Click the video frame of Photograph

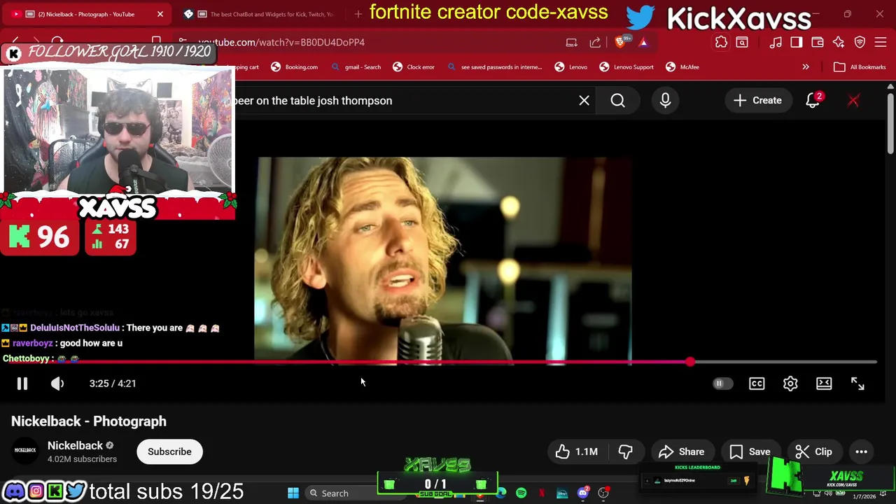coord(443,260)
